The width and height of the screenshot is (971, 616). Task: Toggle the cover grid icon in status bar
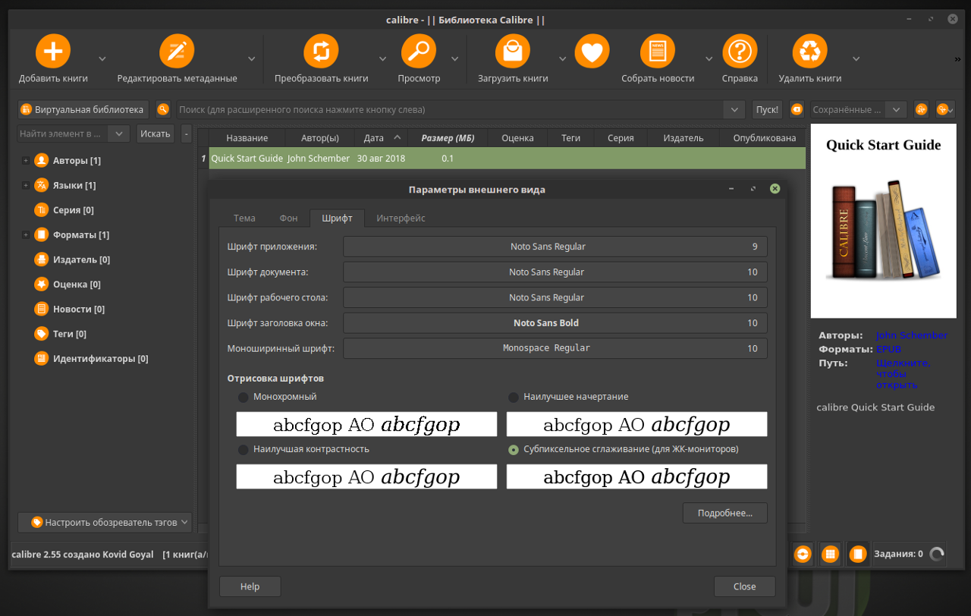coord(831,554)
